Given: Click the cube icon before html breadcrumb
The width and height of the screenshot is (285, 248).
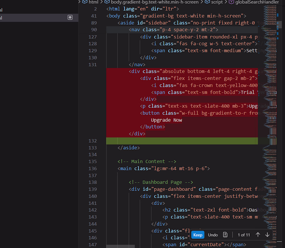Looking at the screenshot, I should pos(85,2).
